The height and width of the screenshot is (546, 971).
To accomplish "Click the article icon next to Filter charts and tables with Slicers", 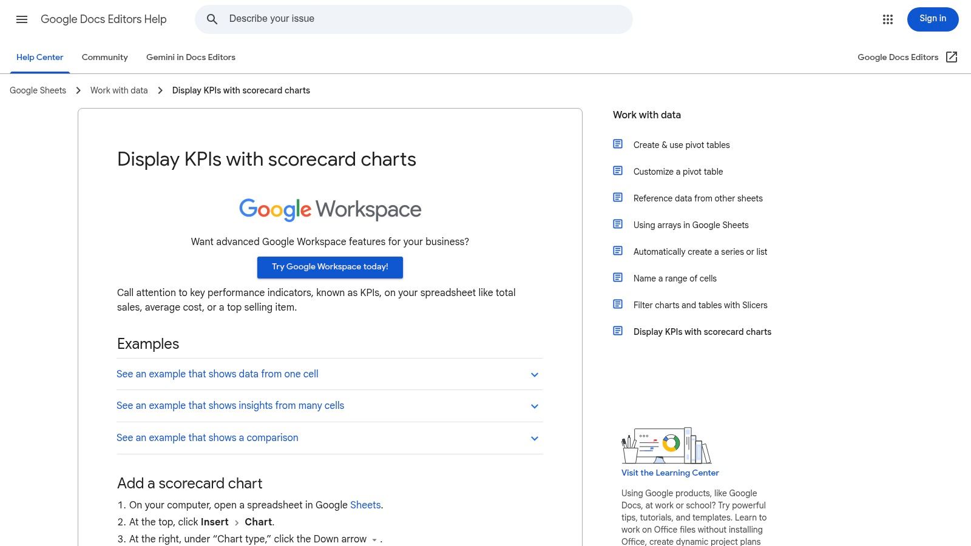I will pyautogui.click(x=618, y=305).
